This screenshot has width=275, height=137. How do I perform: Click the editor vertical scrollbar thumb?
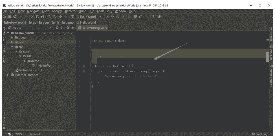click(267, 56)
